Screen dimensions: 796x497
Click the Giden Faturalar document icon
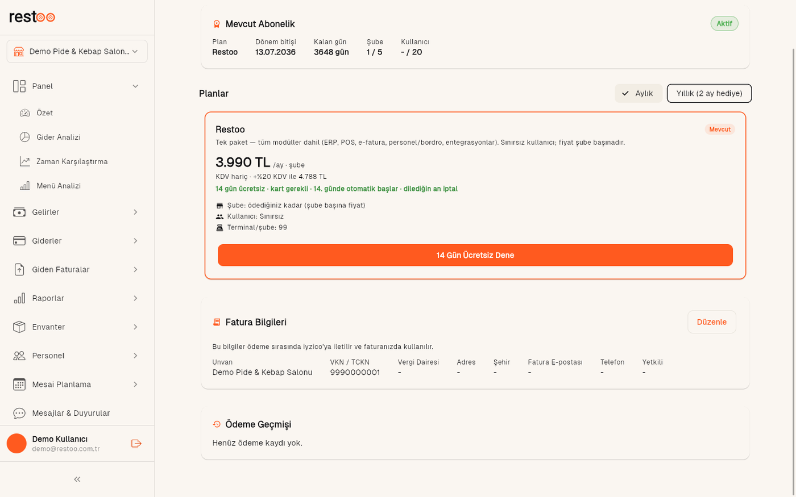(19, 269)
